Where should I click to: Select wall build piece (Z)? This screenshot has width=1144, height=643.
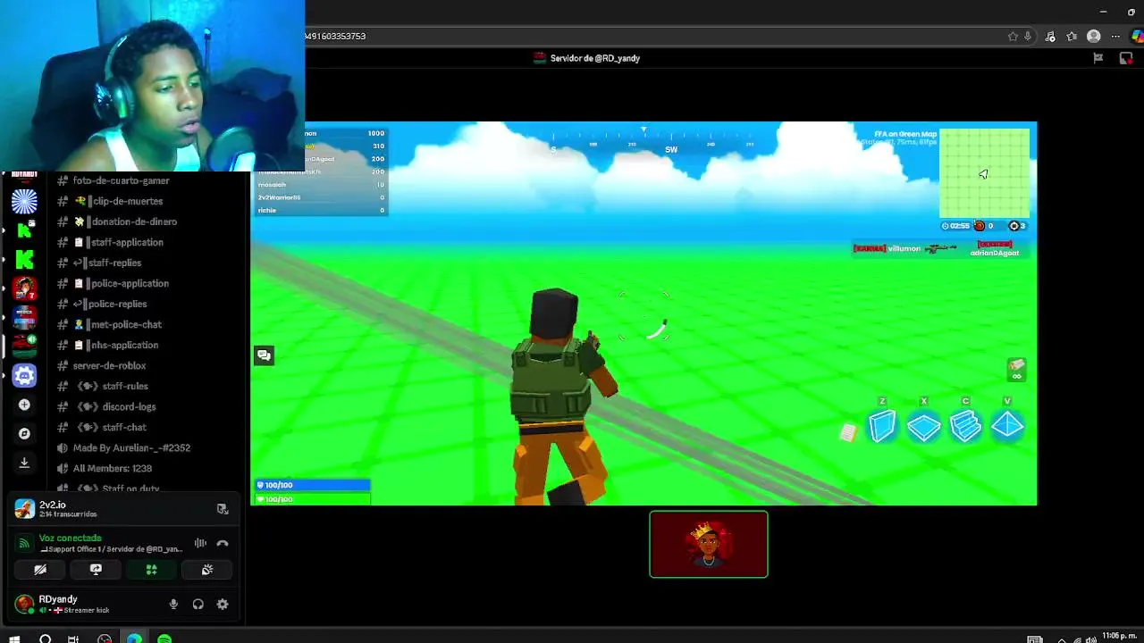tap(882, 426)
